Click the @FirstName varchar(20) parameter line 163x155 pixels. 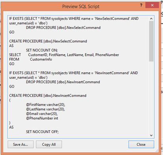[45, 105]
